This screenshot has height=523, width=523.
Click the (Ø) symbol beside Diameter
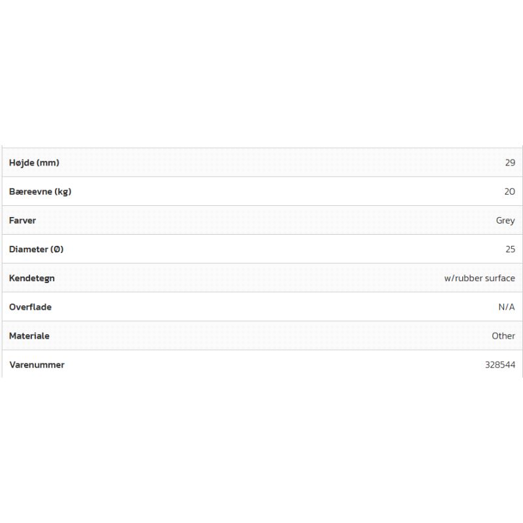[57, 249]
